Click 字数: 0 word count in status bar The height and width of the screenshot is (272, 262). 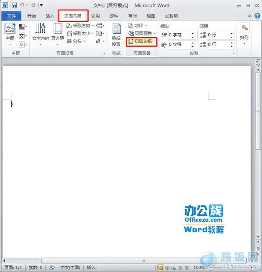coord(35,268)
